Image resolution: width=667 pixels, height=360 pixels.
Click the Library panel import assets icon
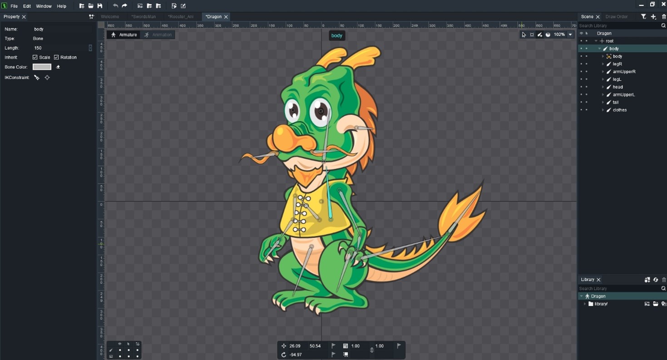tap(647, 280)
